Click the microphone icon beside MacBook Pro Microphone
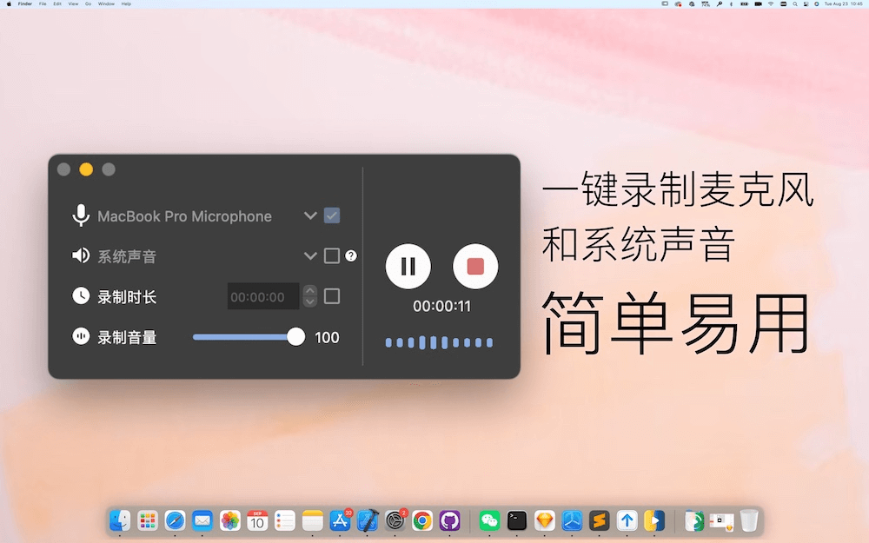 pos(80,215)
